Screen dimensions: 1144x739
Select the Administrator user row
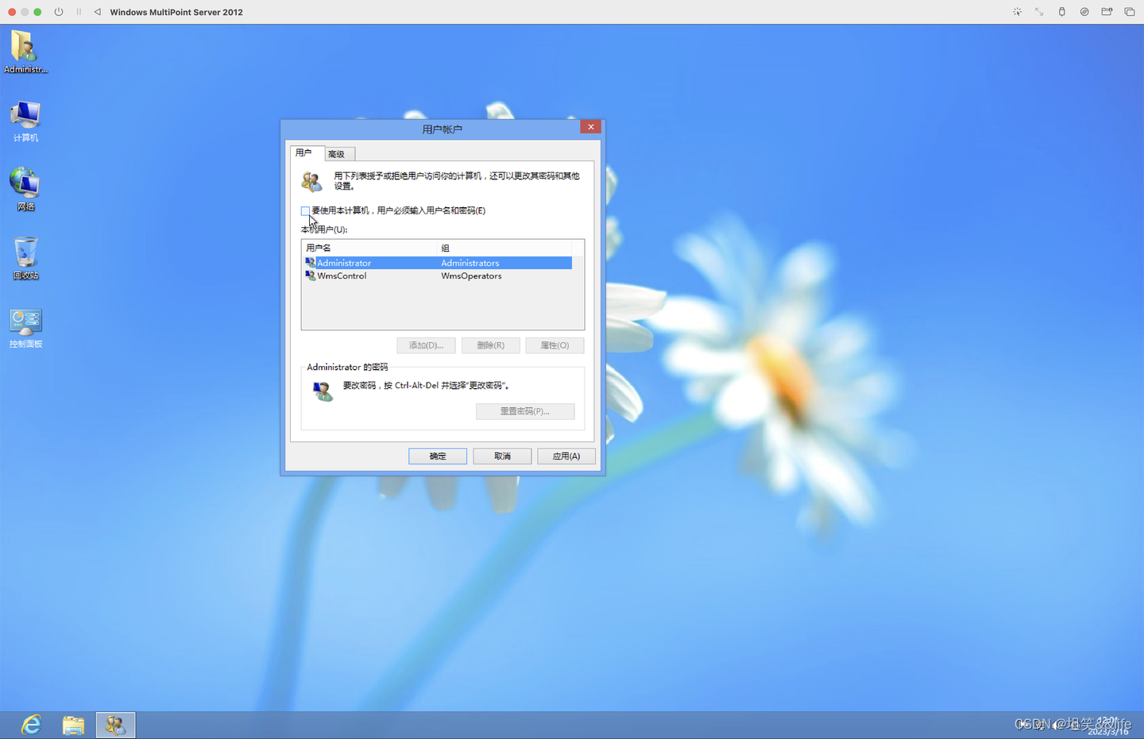(x=438, y=263)
